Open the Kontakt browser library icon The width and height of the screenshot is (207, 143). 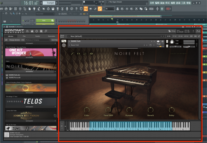(x=27, y=31)
